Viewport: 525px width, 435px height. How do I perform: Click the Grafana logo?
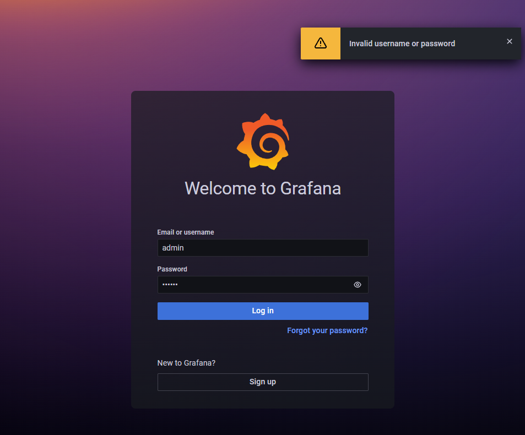coord(263,142)
